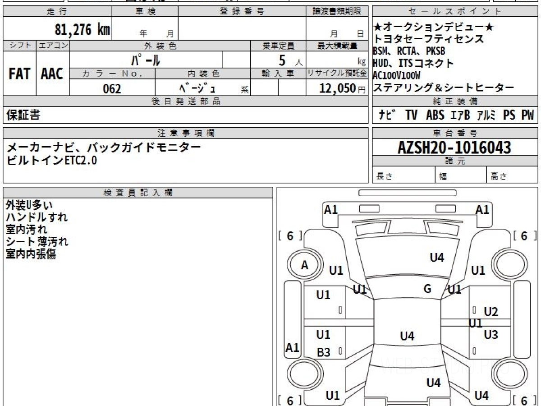The image size is (541, 406).
Task: Select the G mark on the car diagram
Action: (428, 289)
